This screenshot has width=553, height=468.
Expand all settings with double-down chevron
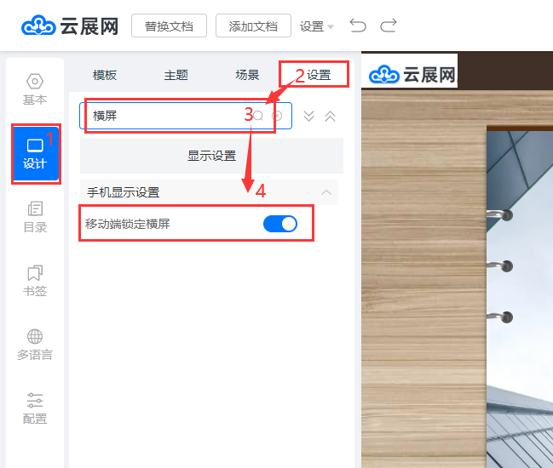point(309,116)
